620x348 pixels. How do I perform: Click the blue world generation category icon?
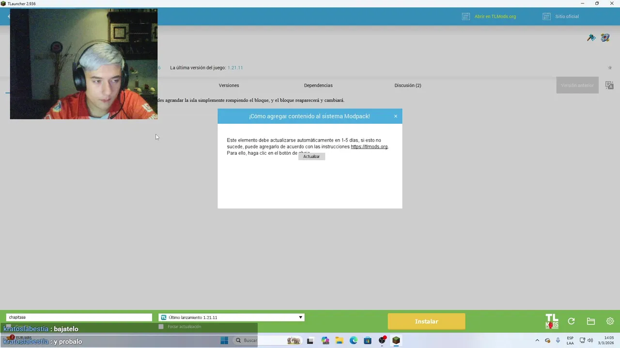(605, 38)
